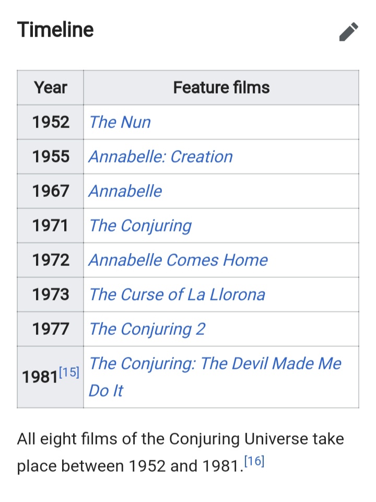
Task: Select the 1977 year cell
Action: 50,329
